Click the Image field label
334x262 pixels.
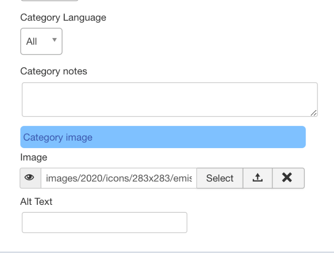[x=34, y=158]
